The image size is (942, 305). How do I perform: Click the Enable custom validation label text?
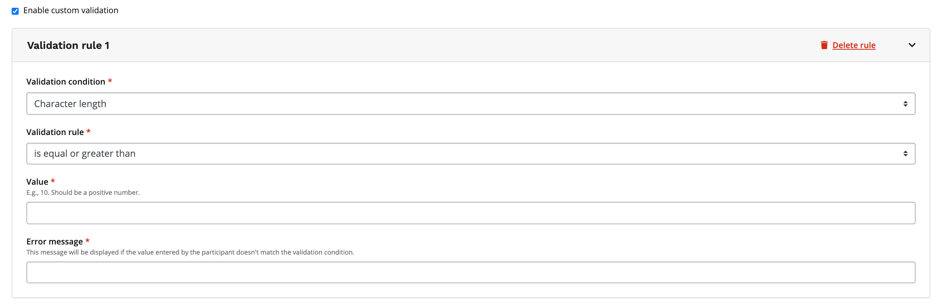[x=71, y=10]
